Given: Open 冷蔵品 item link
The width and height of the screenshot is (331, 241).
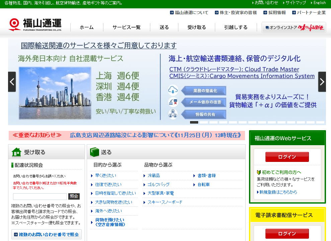Looking at the screenshot, I should click(154, 176).
